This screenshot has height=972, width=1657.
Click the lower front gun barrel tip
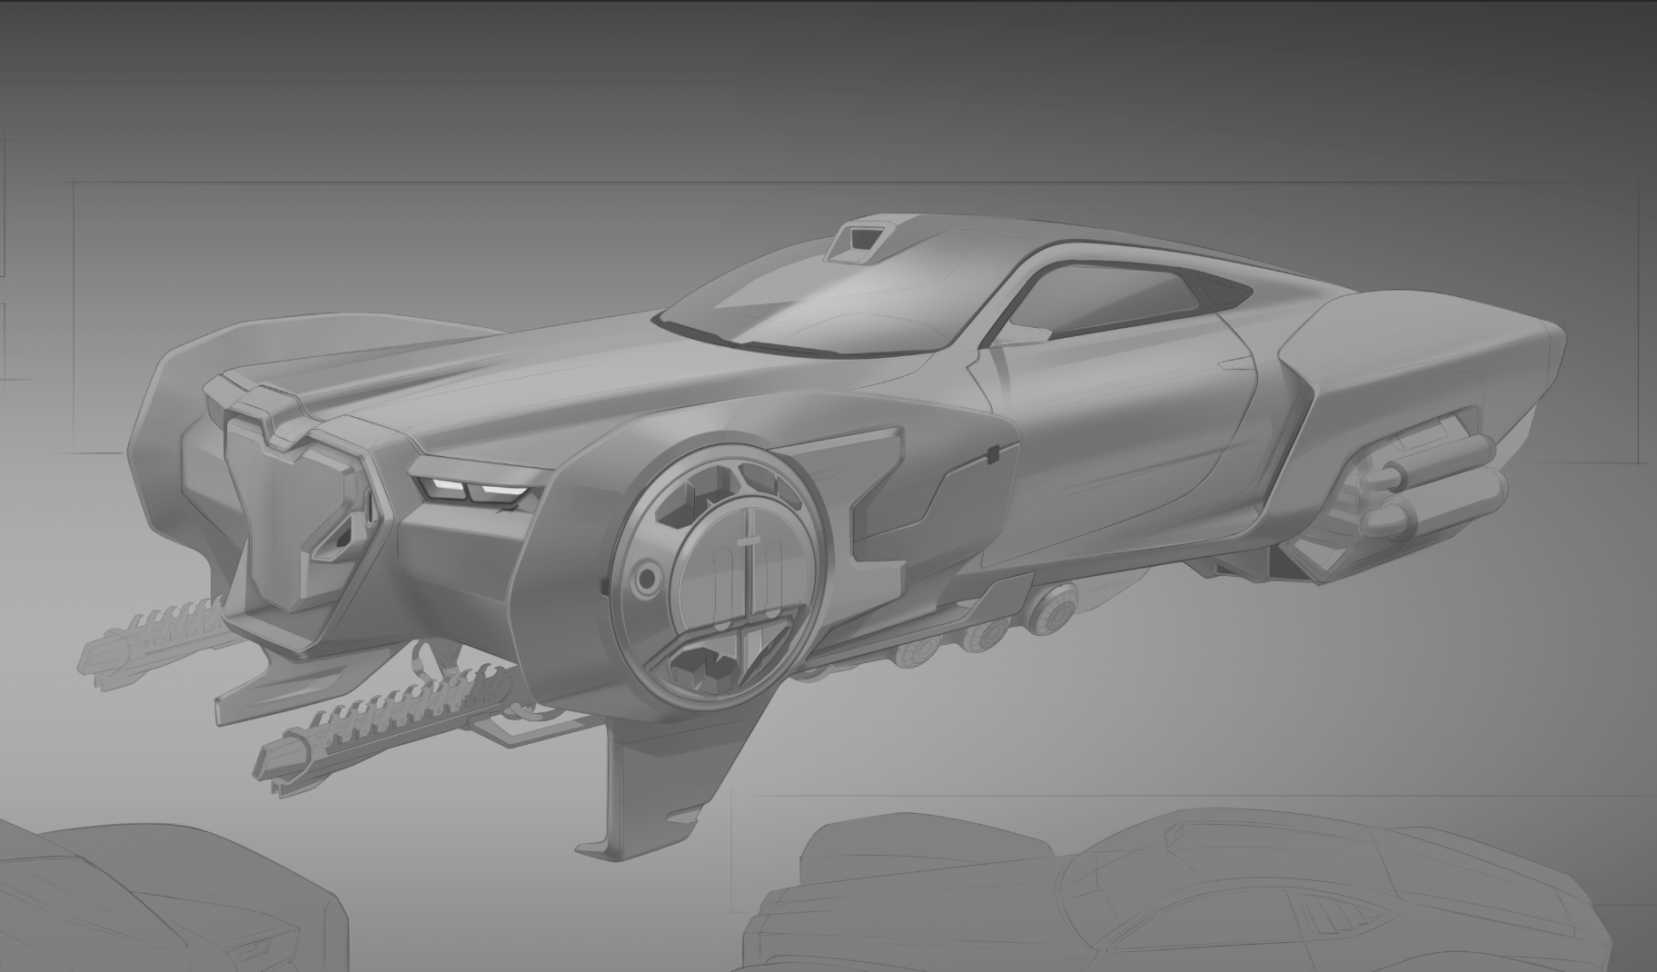[x=277, y=756]
